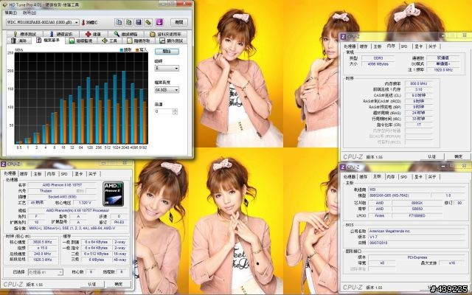Switch to the 健康 health tab in HD Tune
This screenshot has height=295, width=472.
(x=94, y=34)
